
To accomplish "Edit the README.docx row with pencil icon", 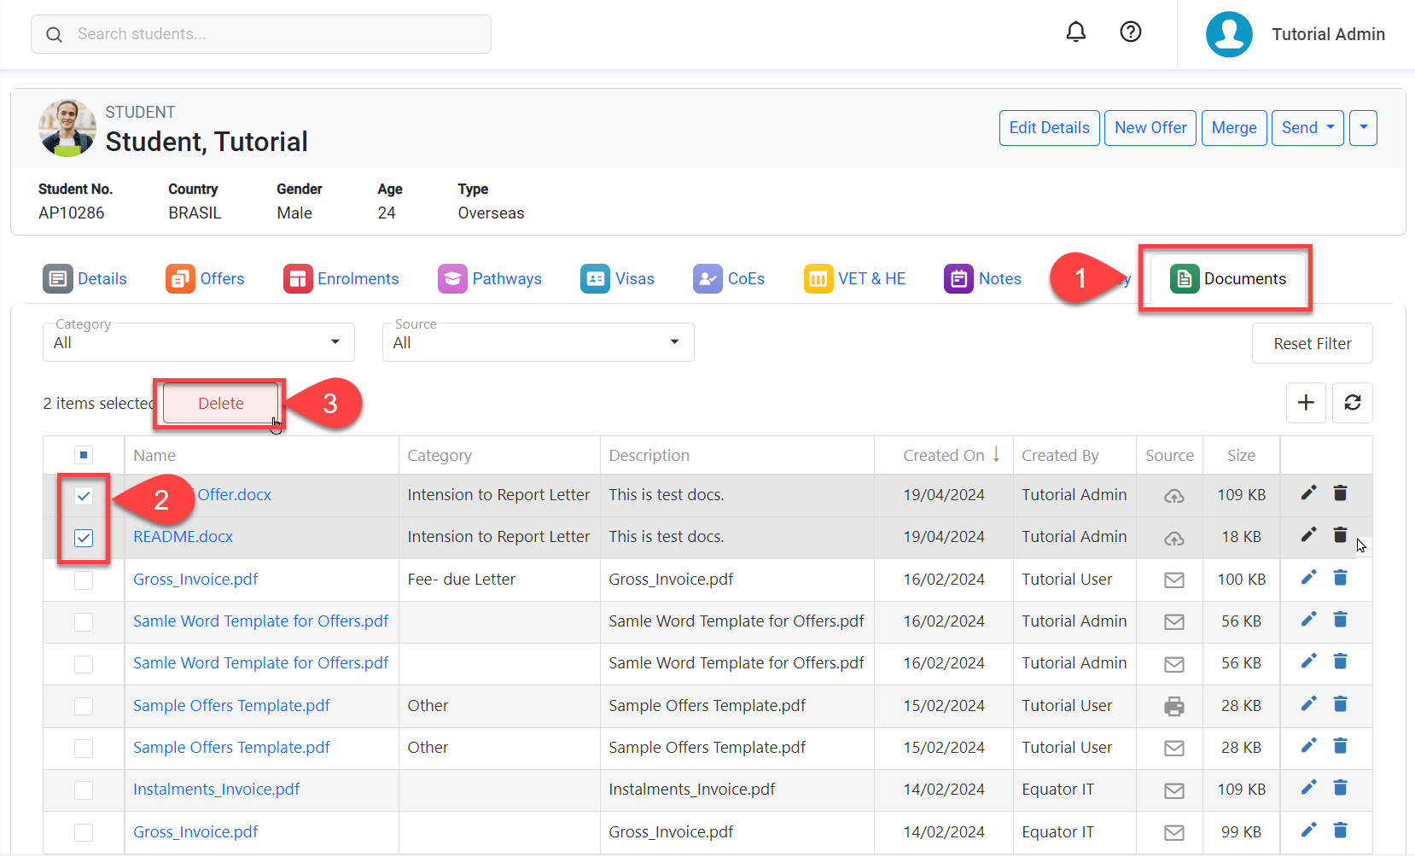I will point(1308,535).
